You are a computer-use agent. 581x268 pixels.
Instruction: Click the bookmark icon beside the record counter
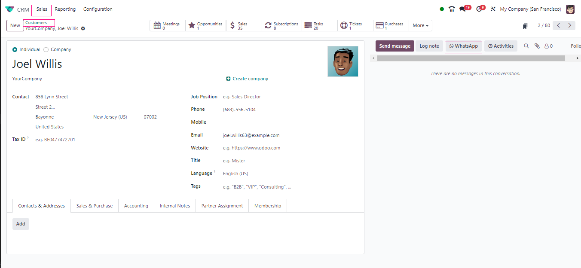click(525, 26)
